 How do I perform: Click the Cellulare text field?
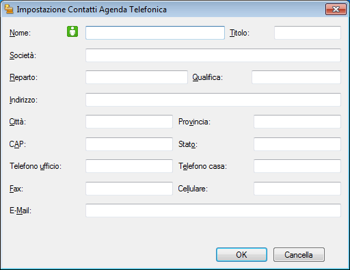click(297, 189)
